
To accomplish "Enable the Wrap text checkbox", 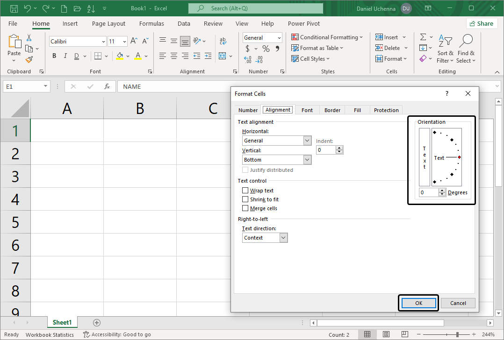I will click(x=245, y=191).
